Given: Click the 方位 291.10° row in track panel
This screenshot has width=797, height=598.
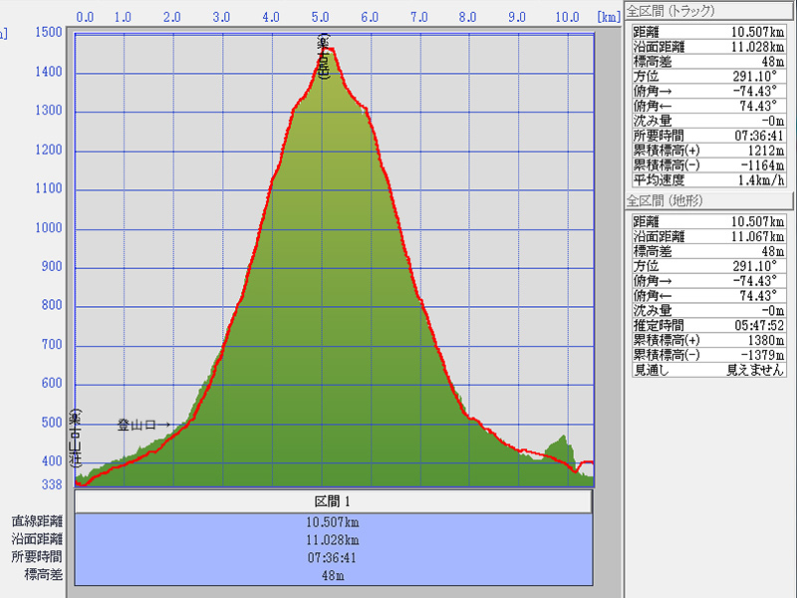Looking at the screenshot, I should tap(709, 75).
